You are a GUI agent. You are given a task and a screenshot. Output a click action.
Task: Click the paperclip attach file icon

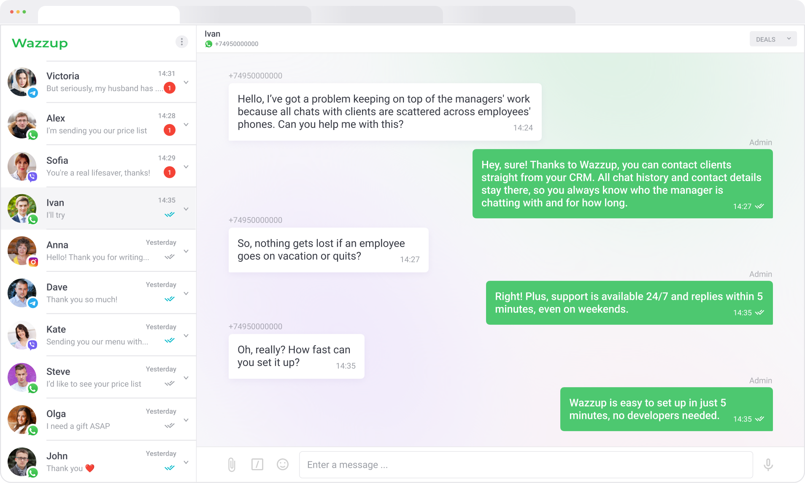pyautogui.click(x=232, y=464)
